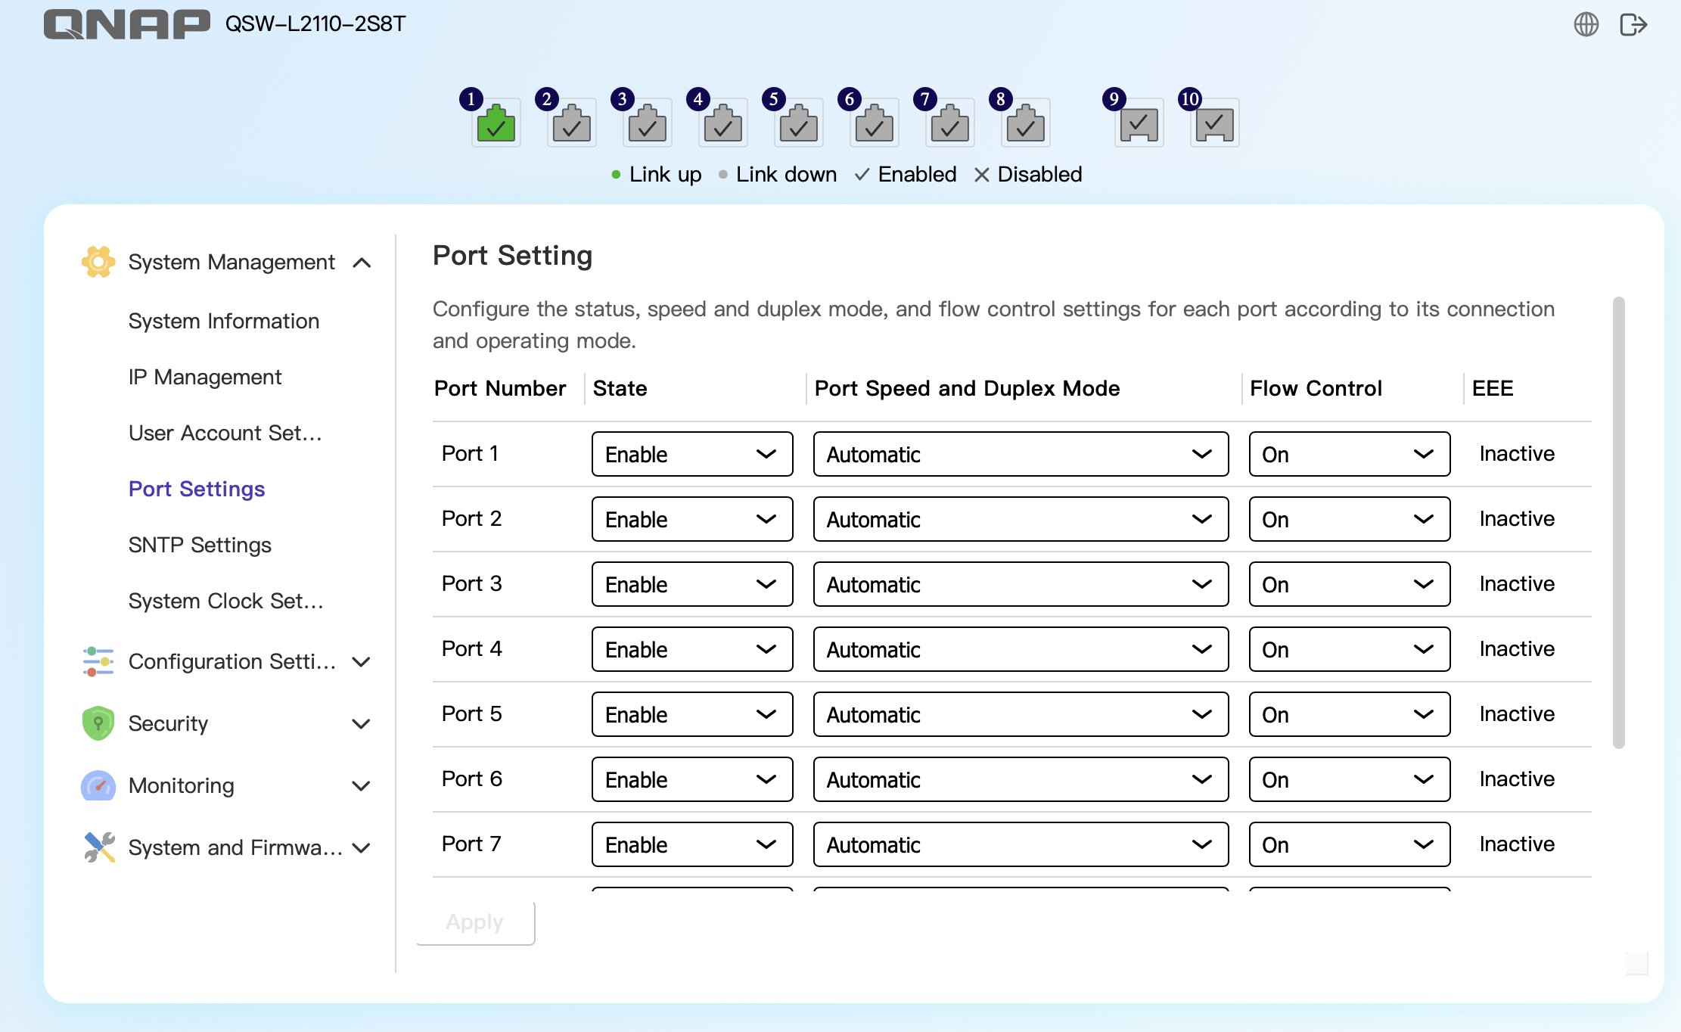Click the port 2 status icon
Viewport: 1681px width, 1032px height.
(572, 123)
